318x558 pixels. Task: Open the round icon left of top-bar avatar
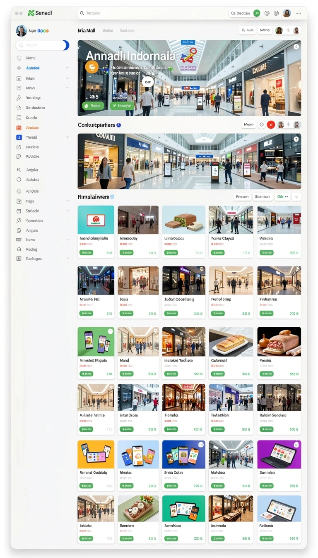[277, 13]
